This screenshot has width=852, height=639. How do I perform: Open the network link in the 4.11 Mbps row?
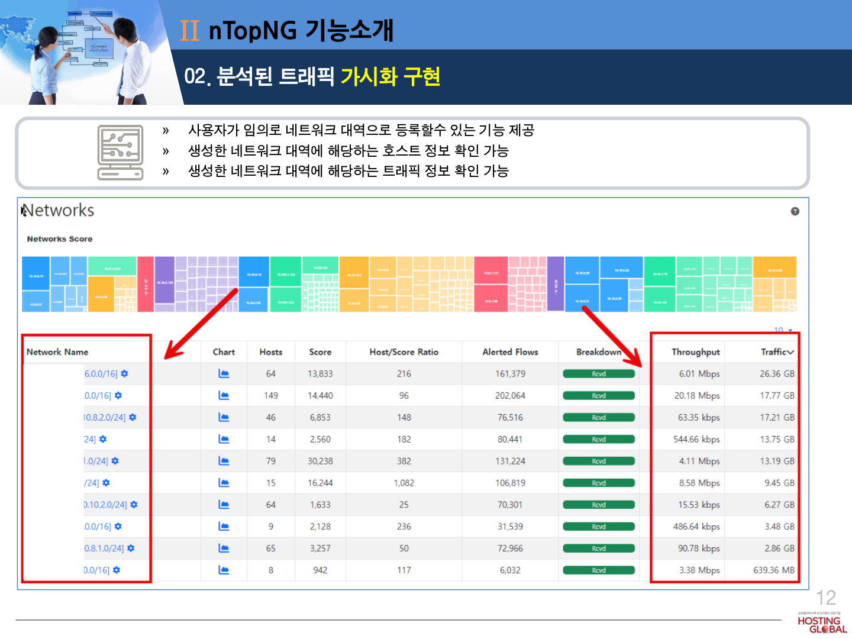pyautogui.click(x=96, y=461)
